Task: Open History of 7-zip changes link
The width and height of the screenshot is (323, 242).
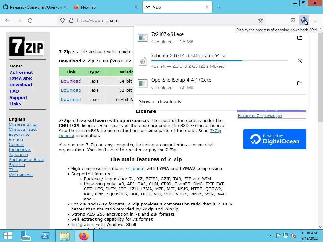Action: [260, 116]
